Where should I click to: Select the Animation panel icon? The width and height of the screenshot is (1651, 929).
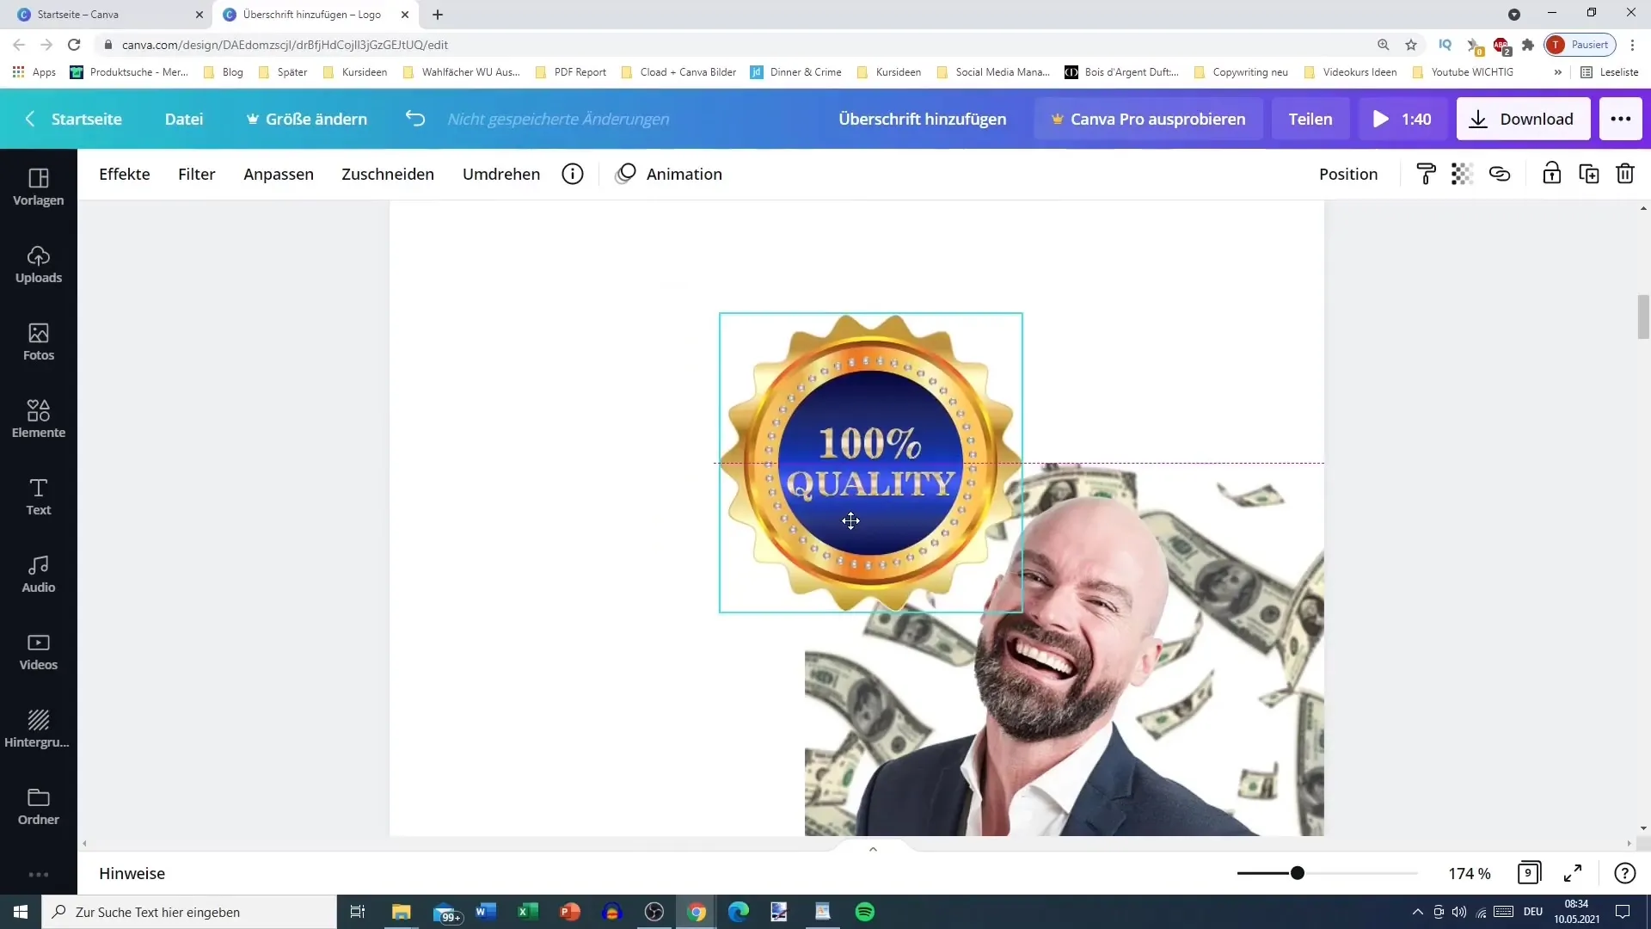pyautogui.click(x=627, y=174)
